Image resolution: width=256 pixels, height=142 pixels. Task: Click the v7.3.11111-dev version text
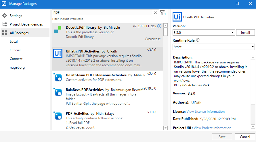145,26
